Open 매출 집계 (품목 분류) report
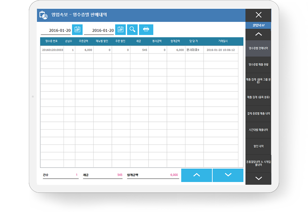The image size is (308, 212). 258,97
